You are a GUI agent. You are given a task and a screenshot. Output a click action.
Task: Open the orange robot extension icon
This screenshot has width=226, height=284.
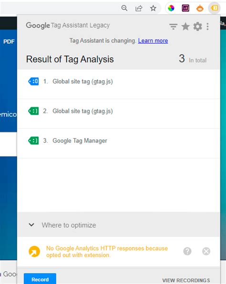[x=200, y=8]
